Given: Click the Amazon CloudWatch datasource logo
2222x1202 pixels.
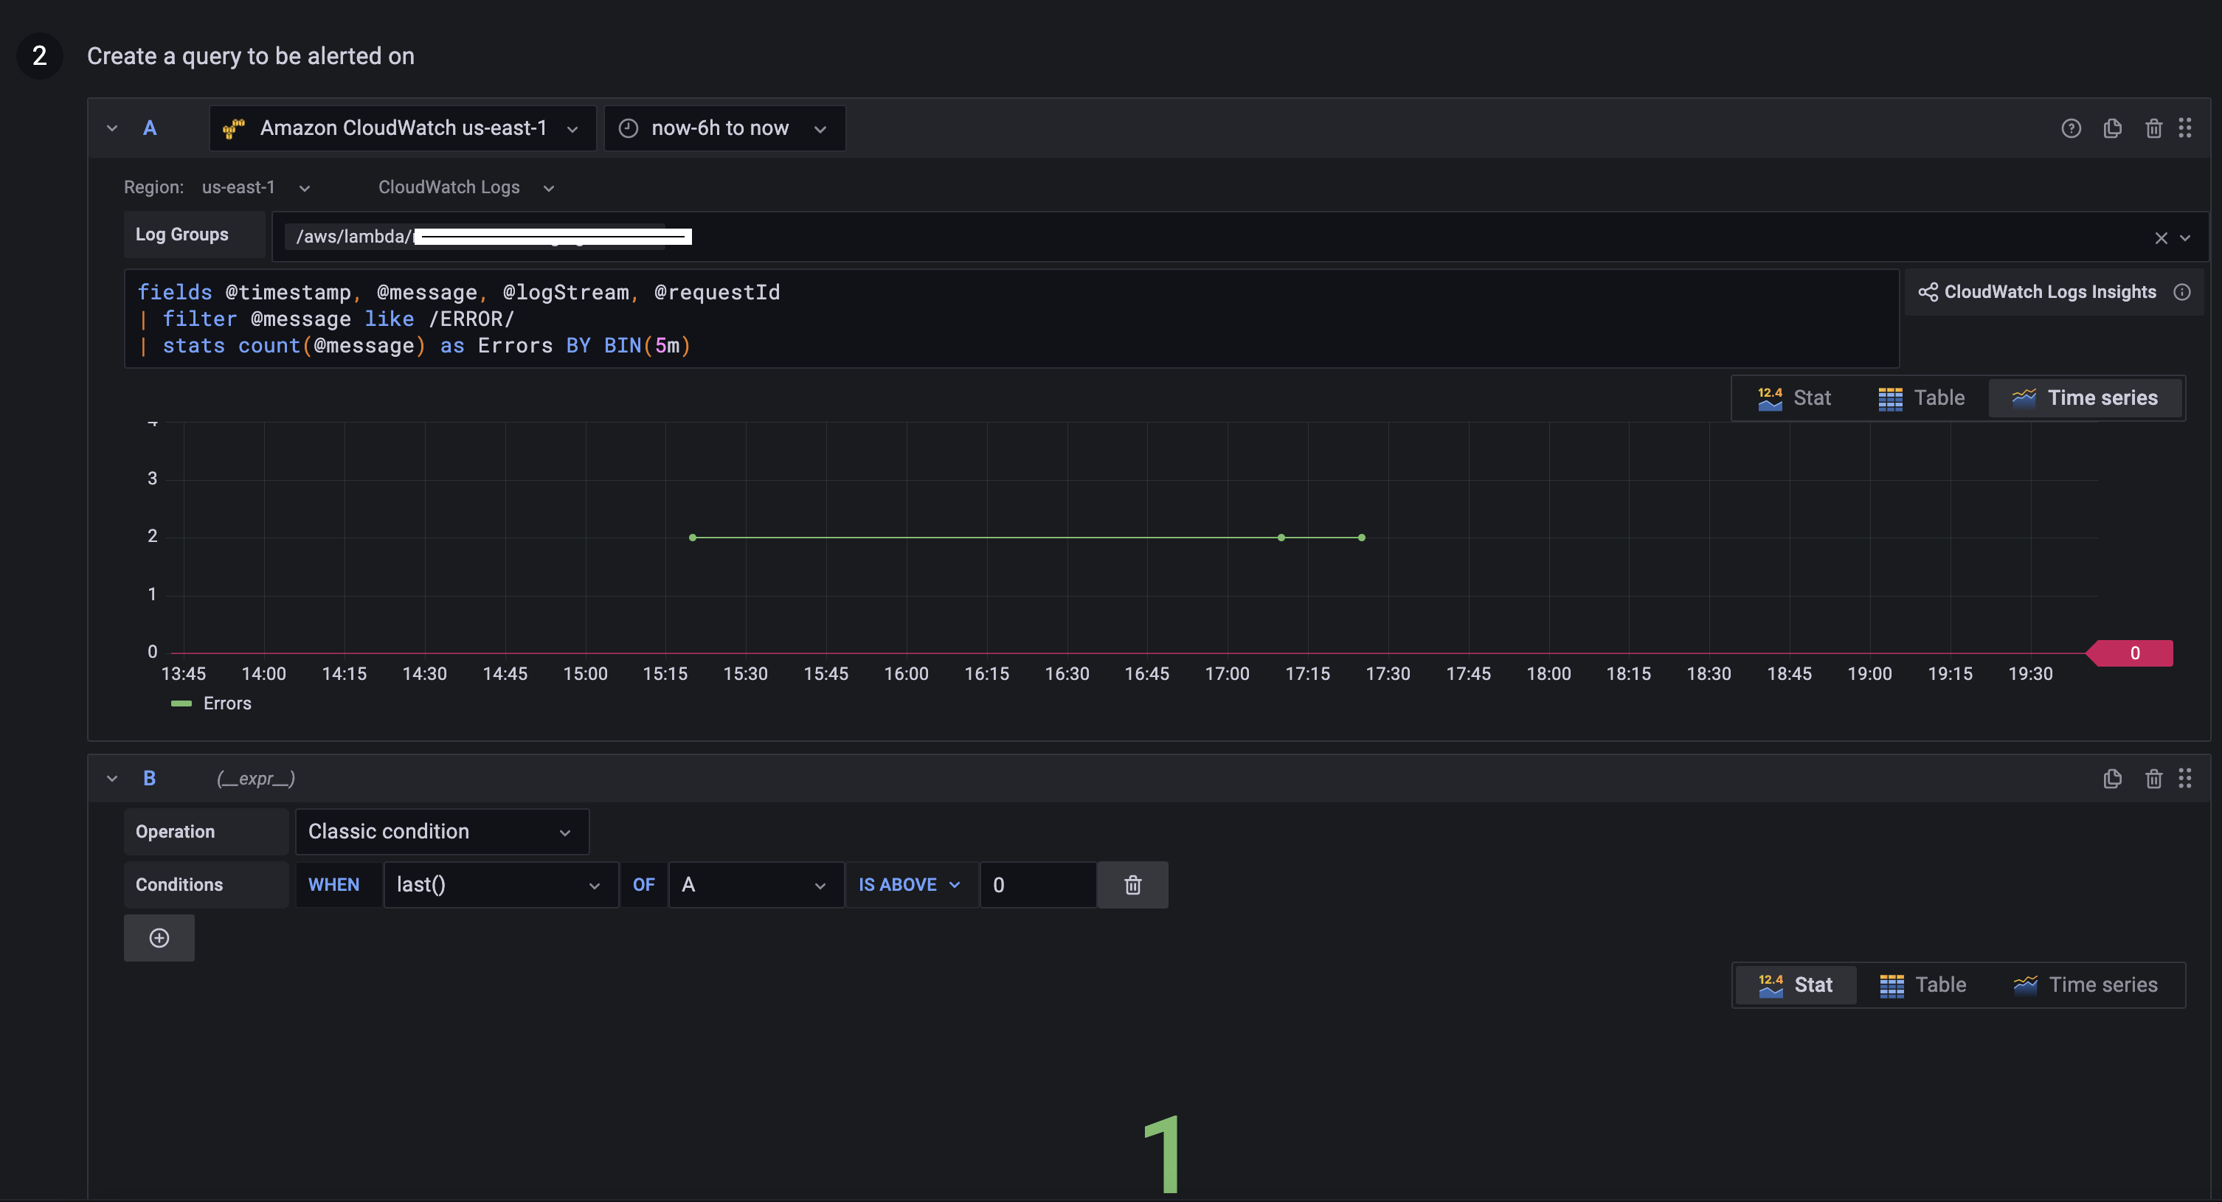Looking at the screenshot, I should click(234, 128).
